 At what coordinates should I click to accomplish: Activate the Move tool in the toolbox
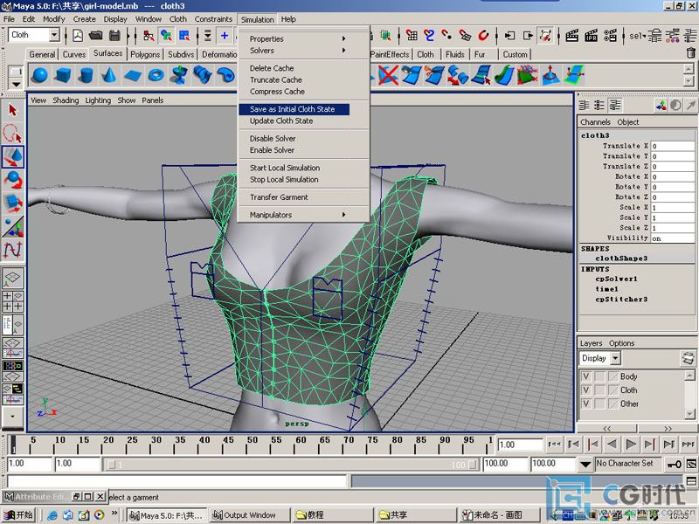point(12,156)
